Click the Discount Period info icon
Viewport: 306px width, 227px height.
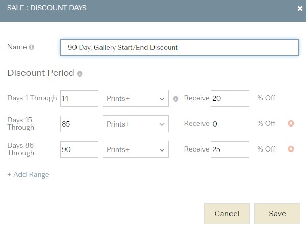coord(80,74)
